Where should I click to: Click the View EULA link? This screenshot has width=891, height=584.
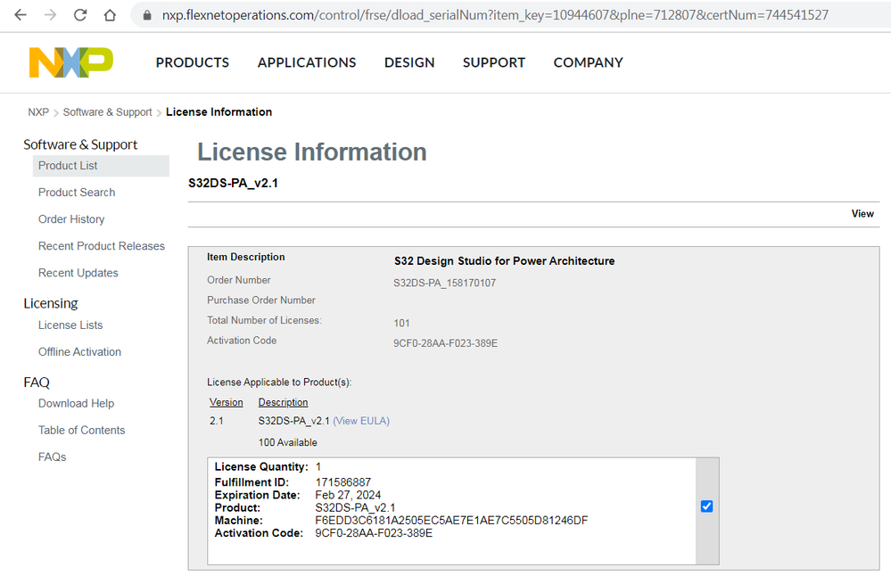coord(361,421)
